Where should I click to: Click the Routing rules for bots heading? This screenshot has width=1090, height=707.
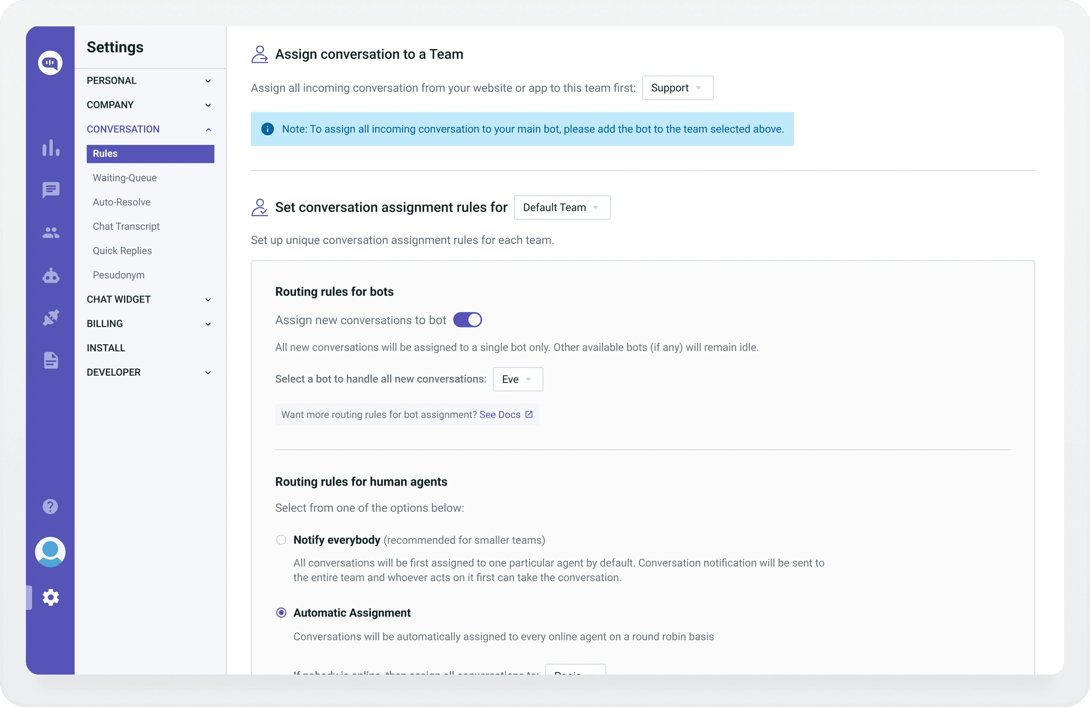click(334, 292)
